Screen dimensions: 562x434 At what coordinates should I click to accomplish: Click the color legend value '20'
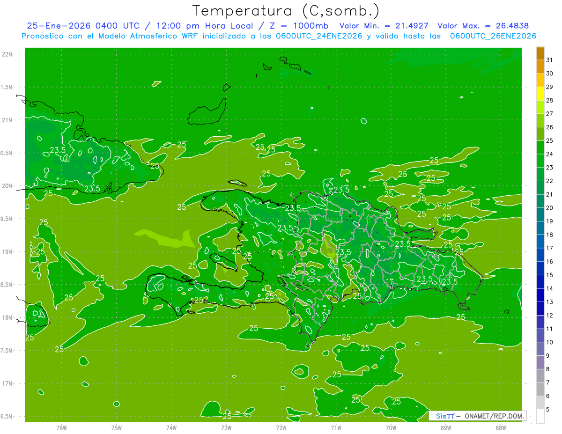tap(550, 208)
